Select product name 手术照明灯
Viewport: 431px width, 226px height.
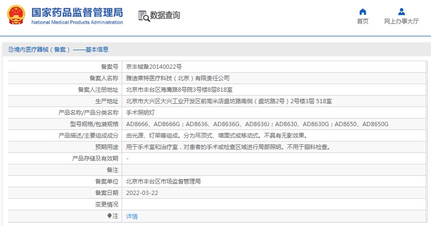point(140,113)
